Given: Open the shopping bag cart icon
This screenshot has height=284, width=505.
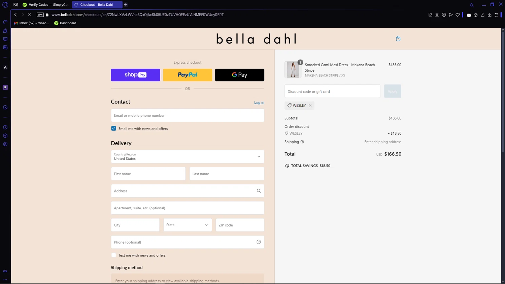Looking at the screenshot, I should [398, 38].
